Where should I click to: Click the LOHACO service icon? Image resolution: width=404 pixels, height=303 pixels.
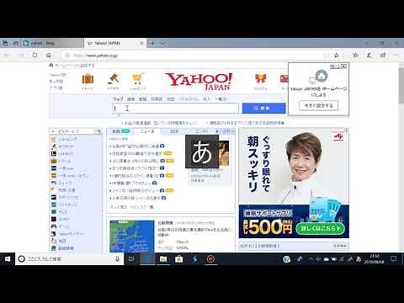coord(54,154)
